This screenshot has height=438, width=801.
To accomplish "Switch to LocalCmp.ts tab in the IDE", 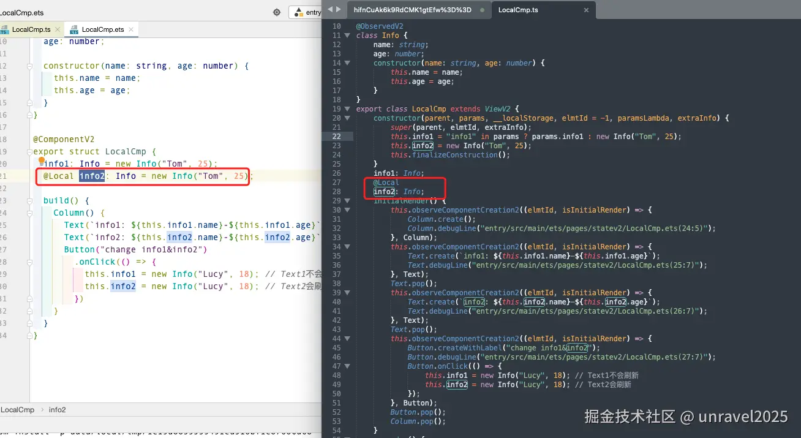I will pos(31,29).
